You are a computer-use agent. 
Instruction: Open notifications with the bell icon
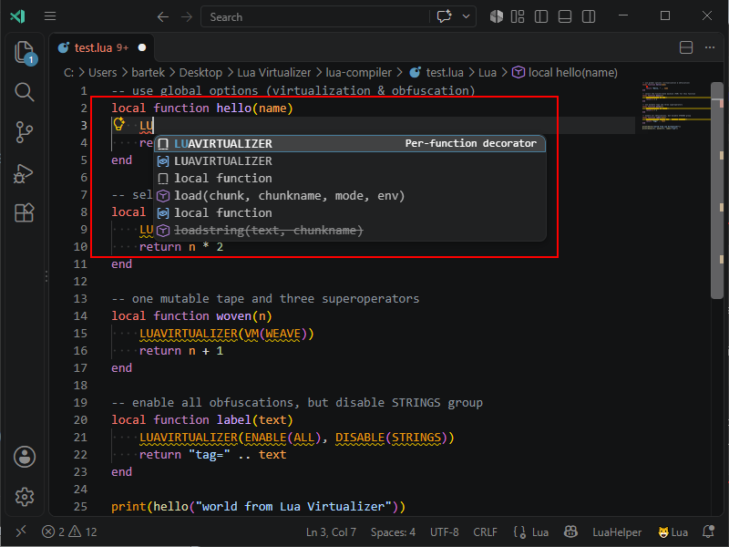point(709,532)
